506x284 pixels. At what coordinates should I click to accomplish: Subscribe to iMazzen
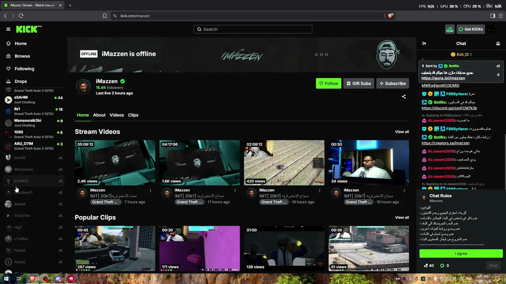coord(393,83)
